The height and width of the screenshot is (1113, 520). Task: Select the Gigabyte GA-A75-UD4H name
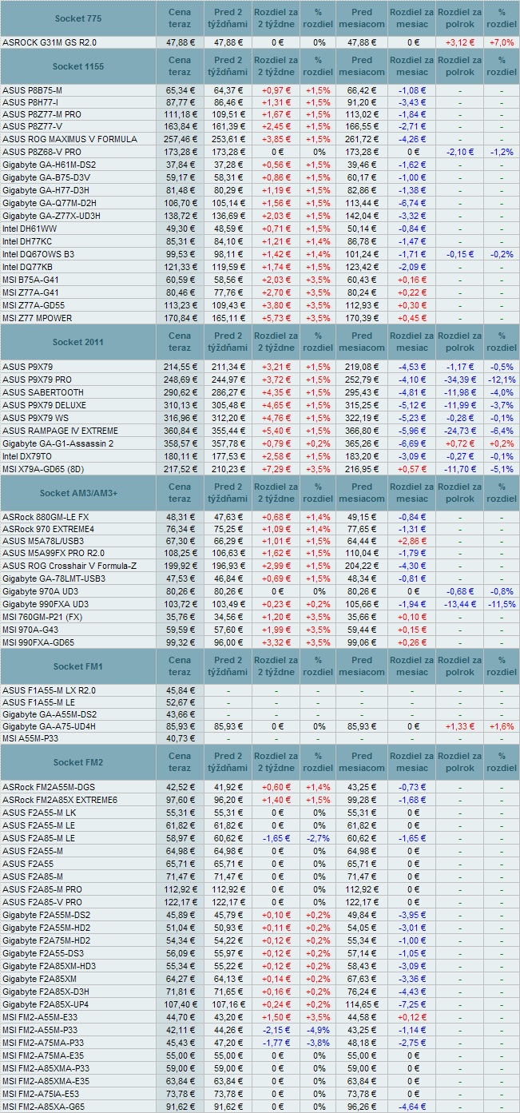click(x=49, y=726)
